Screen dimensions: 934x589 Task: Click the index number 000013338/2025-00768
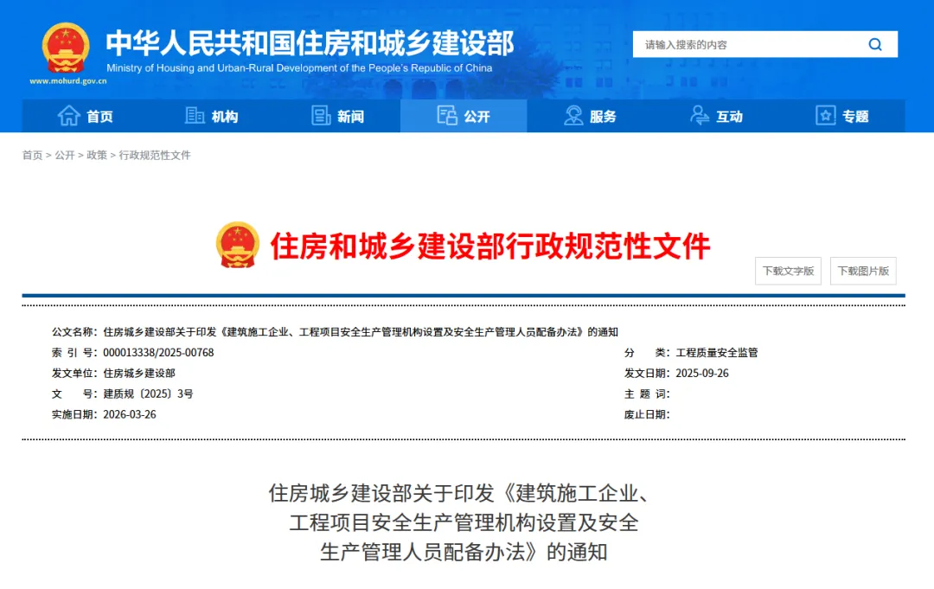pyautogui.click(x=158, y=353)
